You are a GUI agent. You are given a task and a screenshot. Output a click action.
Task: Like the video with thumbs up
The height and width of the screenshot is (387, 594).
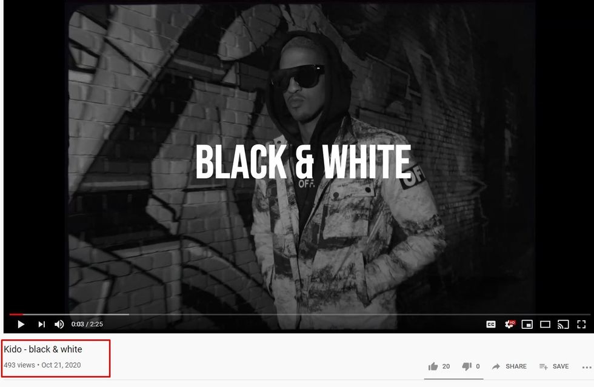coord(433,366)
